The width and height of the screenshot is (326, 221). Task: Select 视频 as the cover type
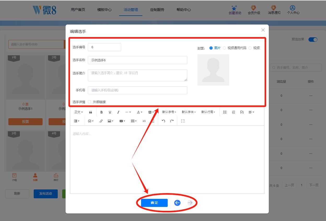[x=254, y=48]
